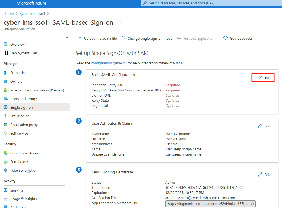
Task: Click the 'Basic SAML Configuration' heading
Action: tap(113, 75)
